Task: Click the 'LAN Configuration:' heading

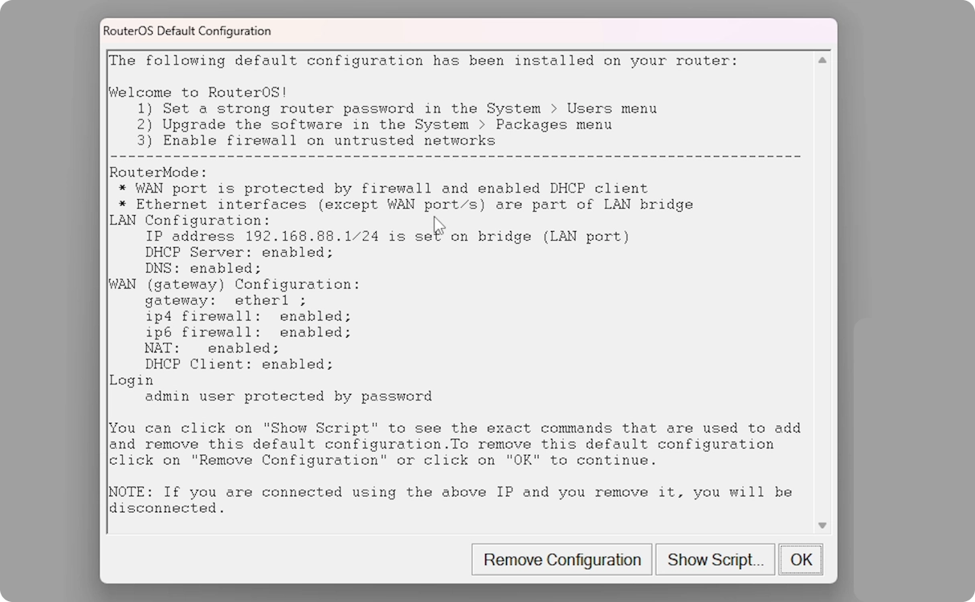Action: click(190, 220)
